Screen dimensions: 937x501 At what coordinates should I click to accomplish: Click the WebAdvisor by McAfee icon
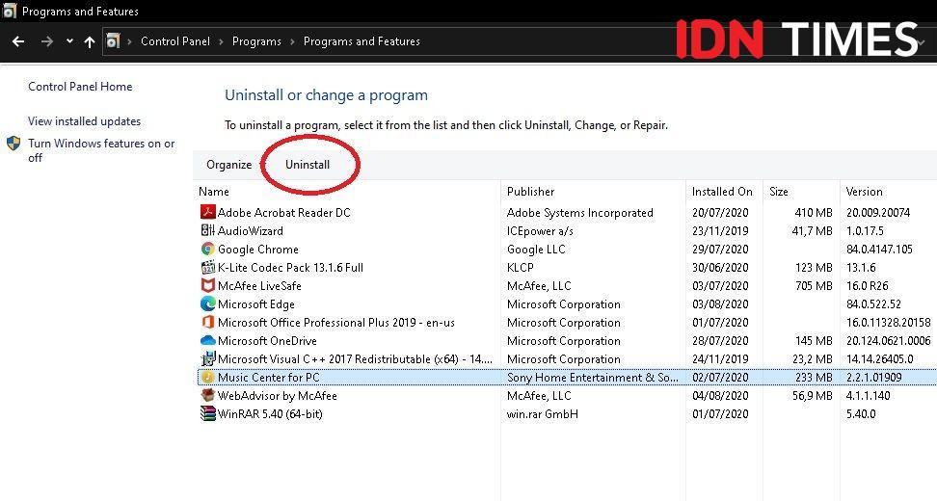pos(207,395)
